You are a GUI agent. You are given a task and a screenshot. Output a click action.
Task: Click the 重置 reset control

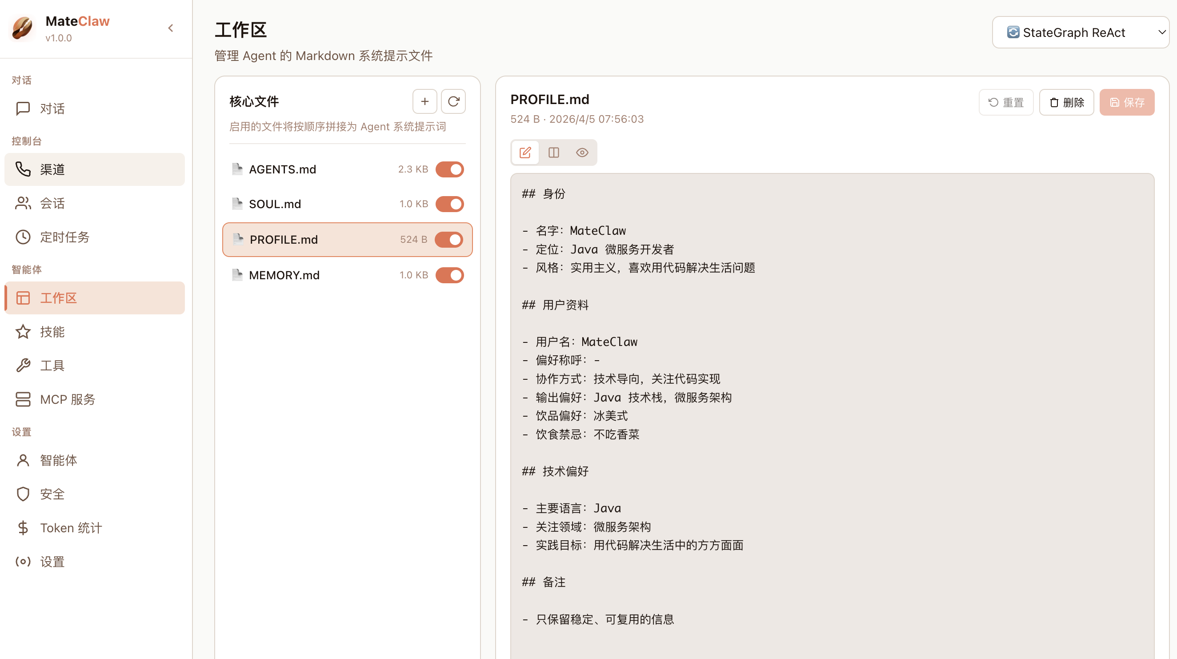pos(1006,102)
